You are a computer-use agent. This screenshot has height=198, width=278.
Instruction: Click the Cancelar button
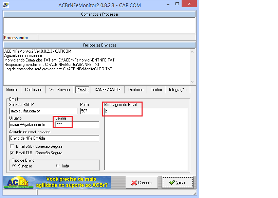142,182
